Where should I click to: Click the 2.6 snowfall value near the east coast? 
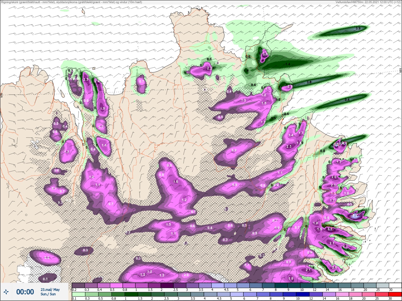(x=334, y=177)
